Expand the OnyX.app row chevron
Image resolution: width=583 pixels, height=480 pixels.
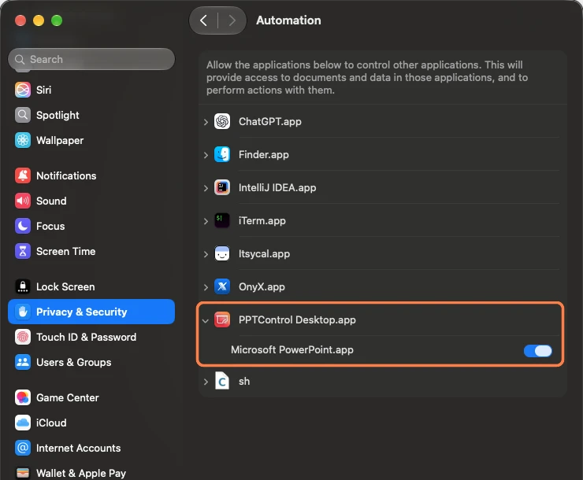[x=206, y=287]
